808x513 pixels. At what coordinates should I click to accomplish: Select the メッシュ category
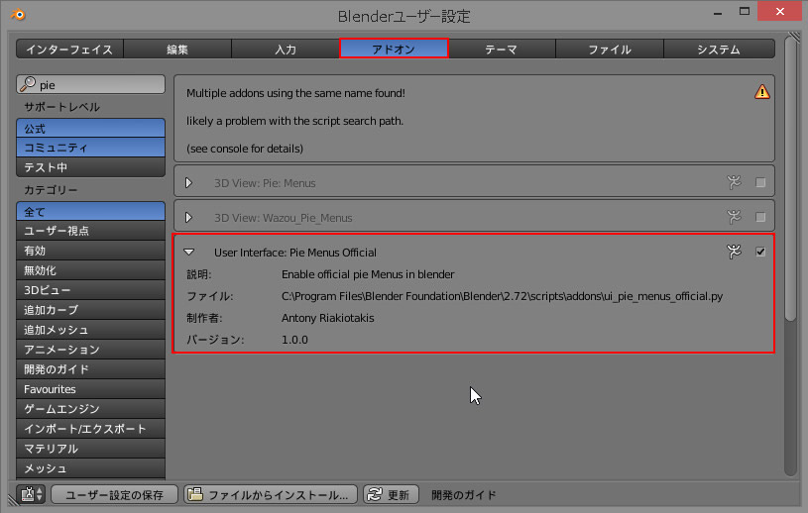pyautogui.click(x=90, y=468)
